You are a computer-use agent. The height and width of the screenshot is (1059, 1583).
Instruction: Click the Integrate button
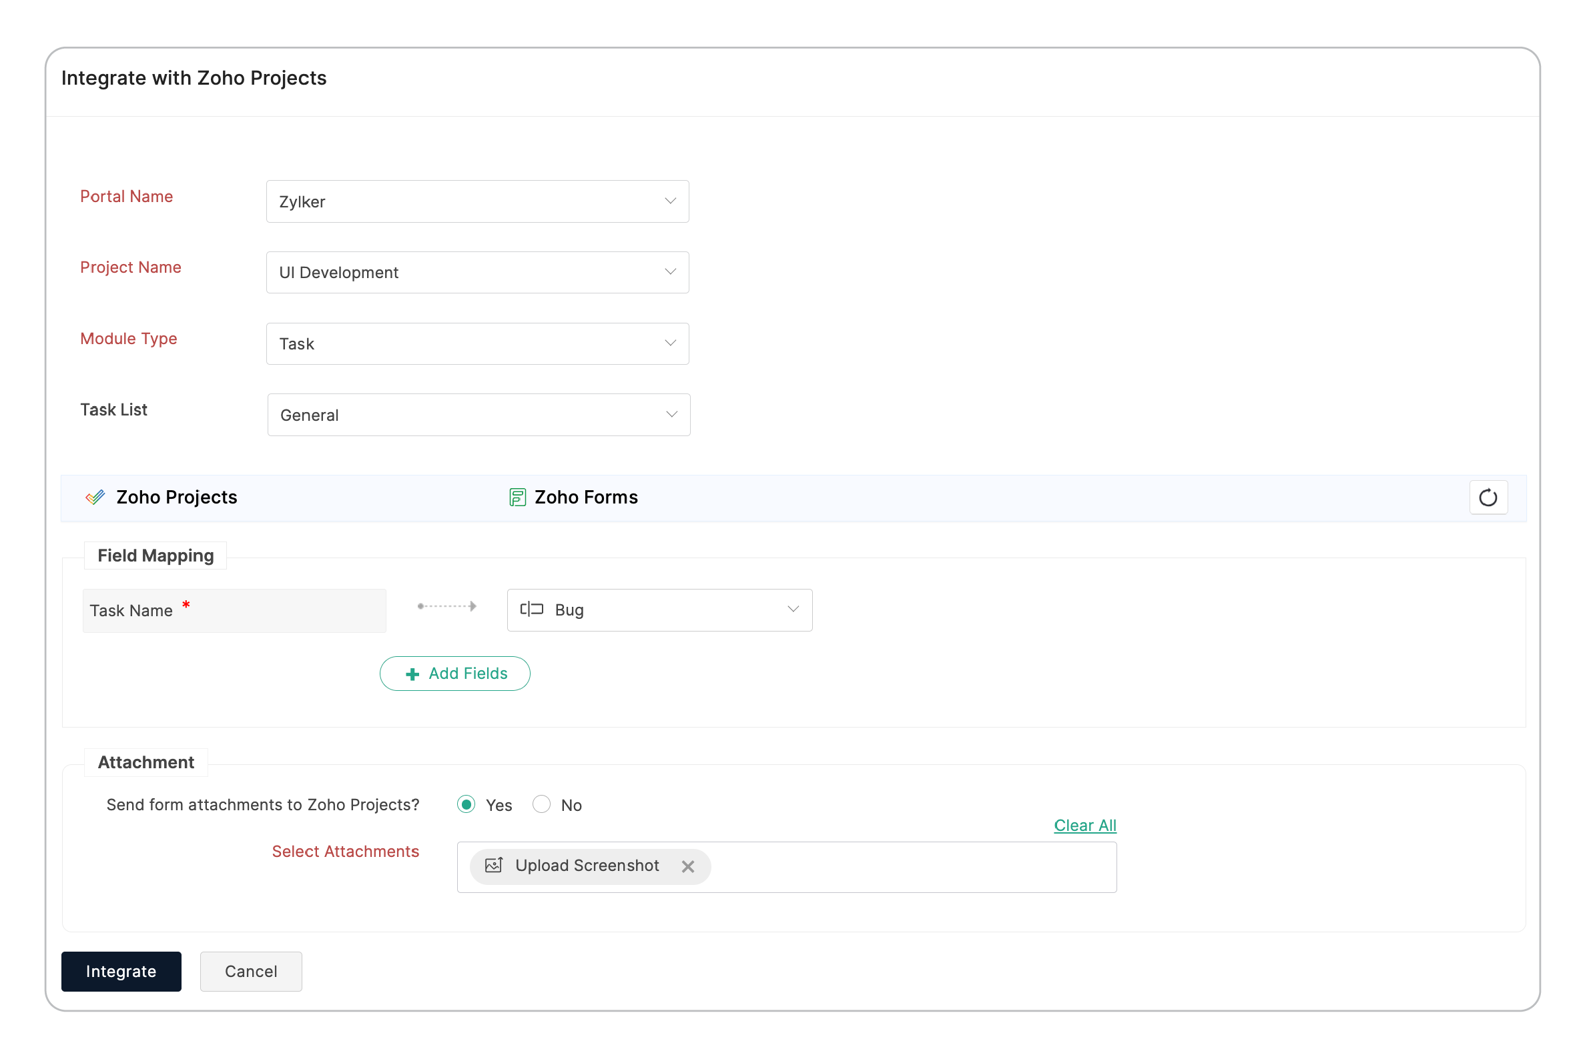point(121,971)
